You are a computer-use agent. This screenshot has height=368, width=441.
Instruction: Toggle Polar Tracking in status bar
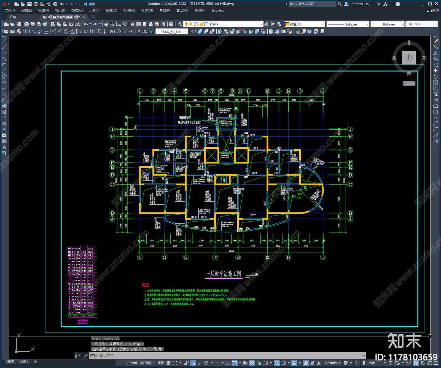click(206, 363)
